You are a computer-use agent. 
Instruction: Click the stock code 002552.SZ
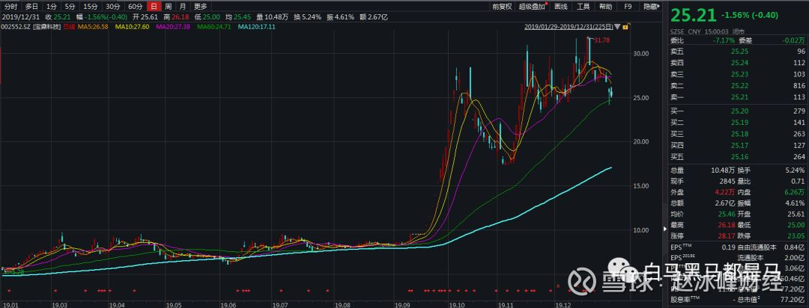click(16, 26)
